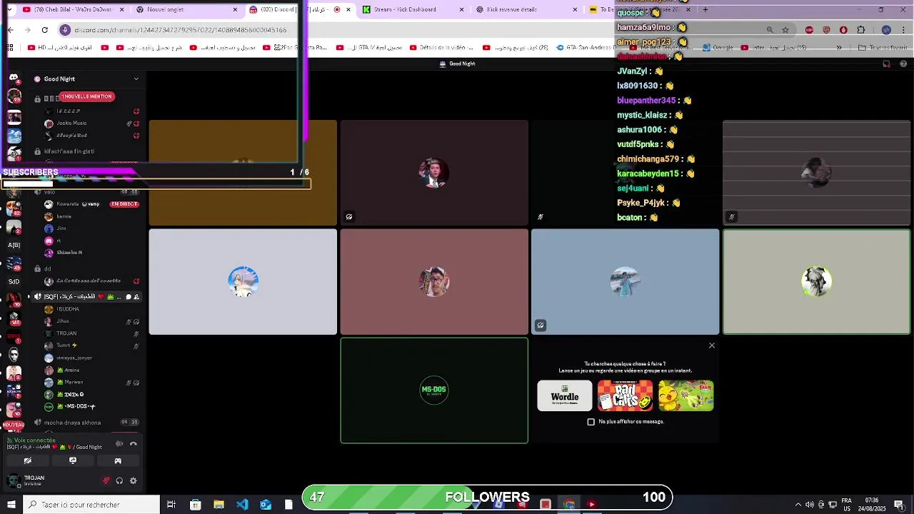Image resolution: width=914 pixels, height=514 pixels.
Task: Show hidden system tray icons
Action: (x=798, y=505)
